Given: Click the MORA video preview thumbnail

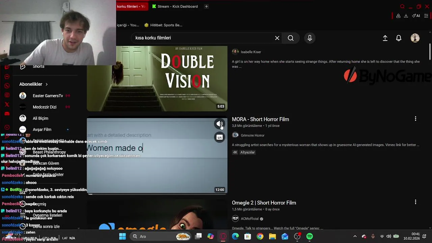Looking at the screenshot, I should point(157,156).
